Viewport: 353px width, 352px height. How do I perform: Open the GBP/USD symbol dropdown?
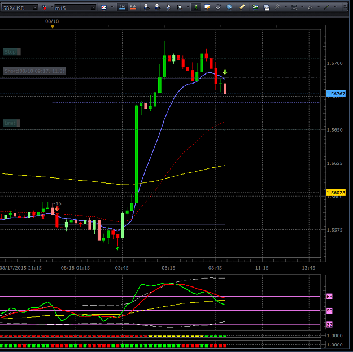coord(19,7)
